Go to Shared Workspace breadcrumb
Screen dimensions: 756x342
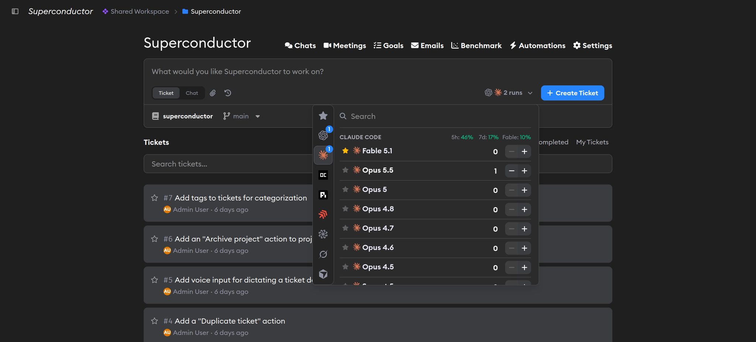135,11
